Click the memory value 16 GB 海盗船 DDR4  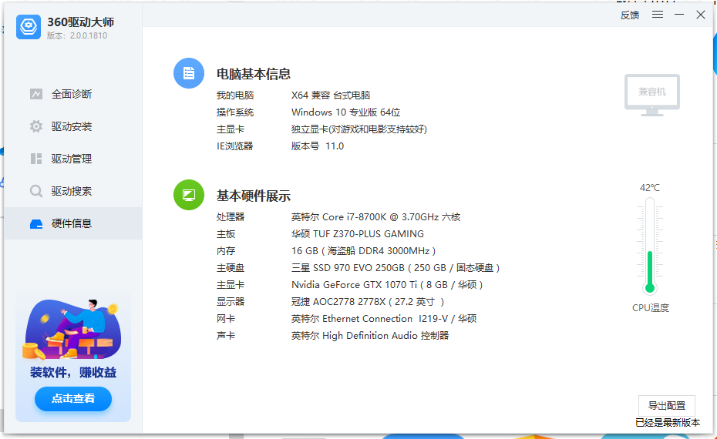click(x=364, y=251)
